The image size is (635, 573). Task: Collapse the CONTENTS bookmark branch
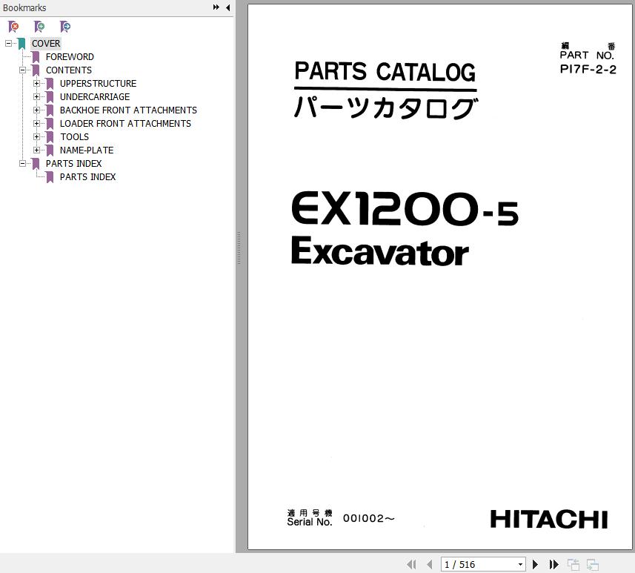23,70
